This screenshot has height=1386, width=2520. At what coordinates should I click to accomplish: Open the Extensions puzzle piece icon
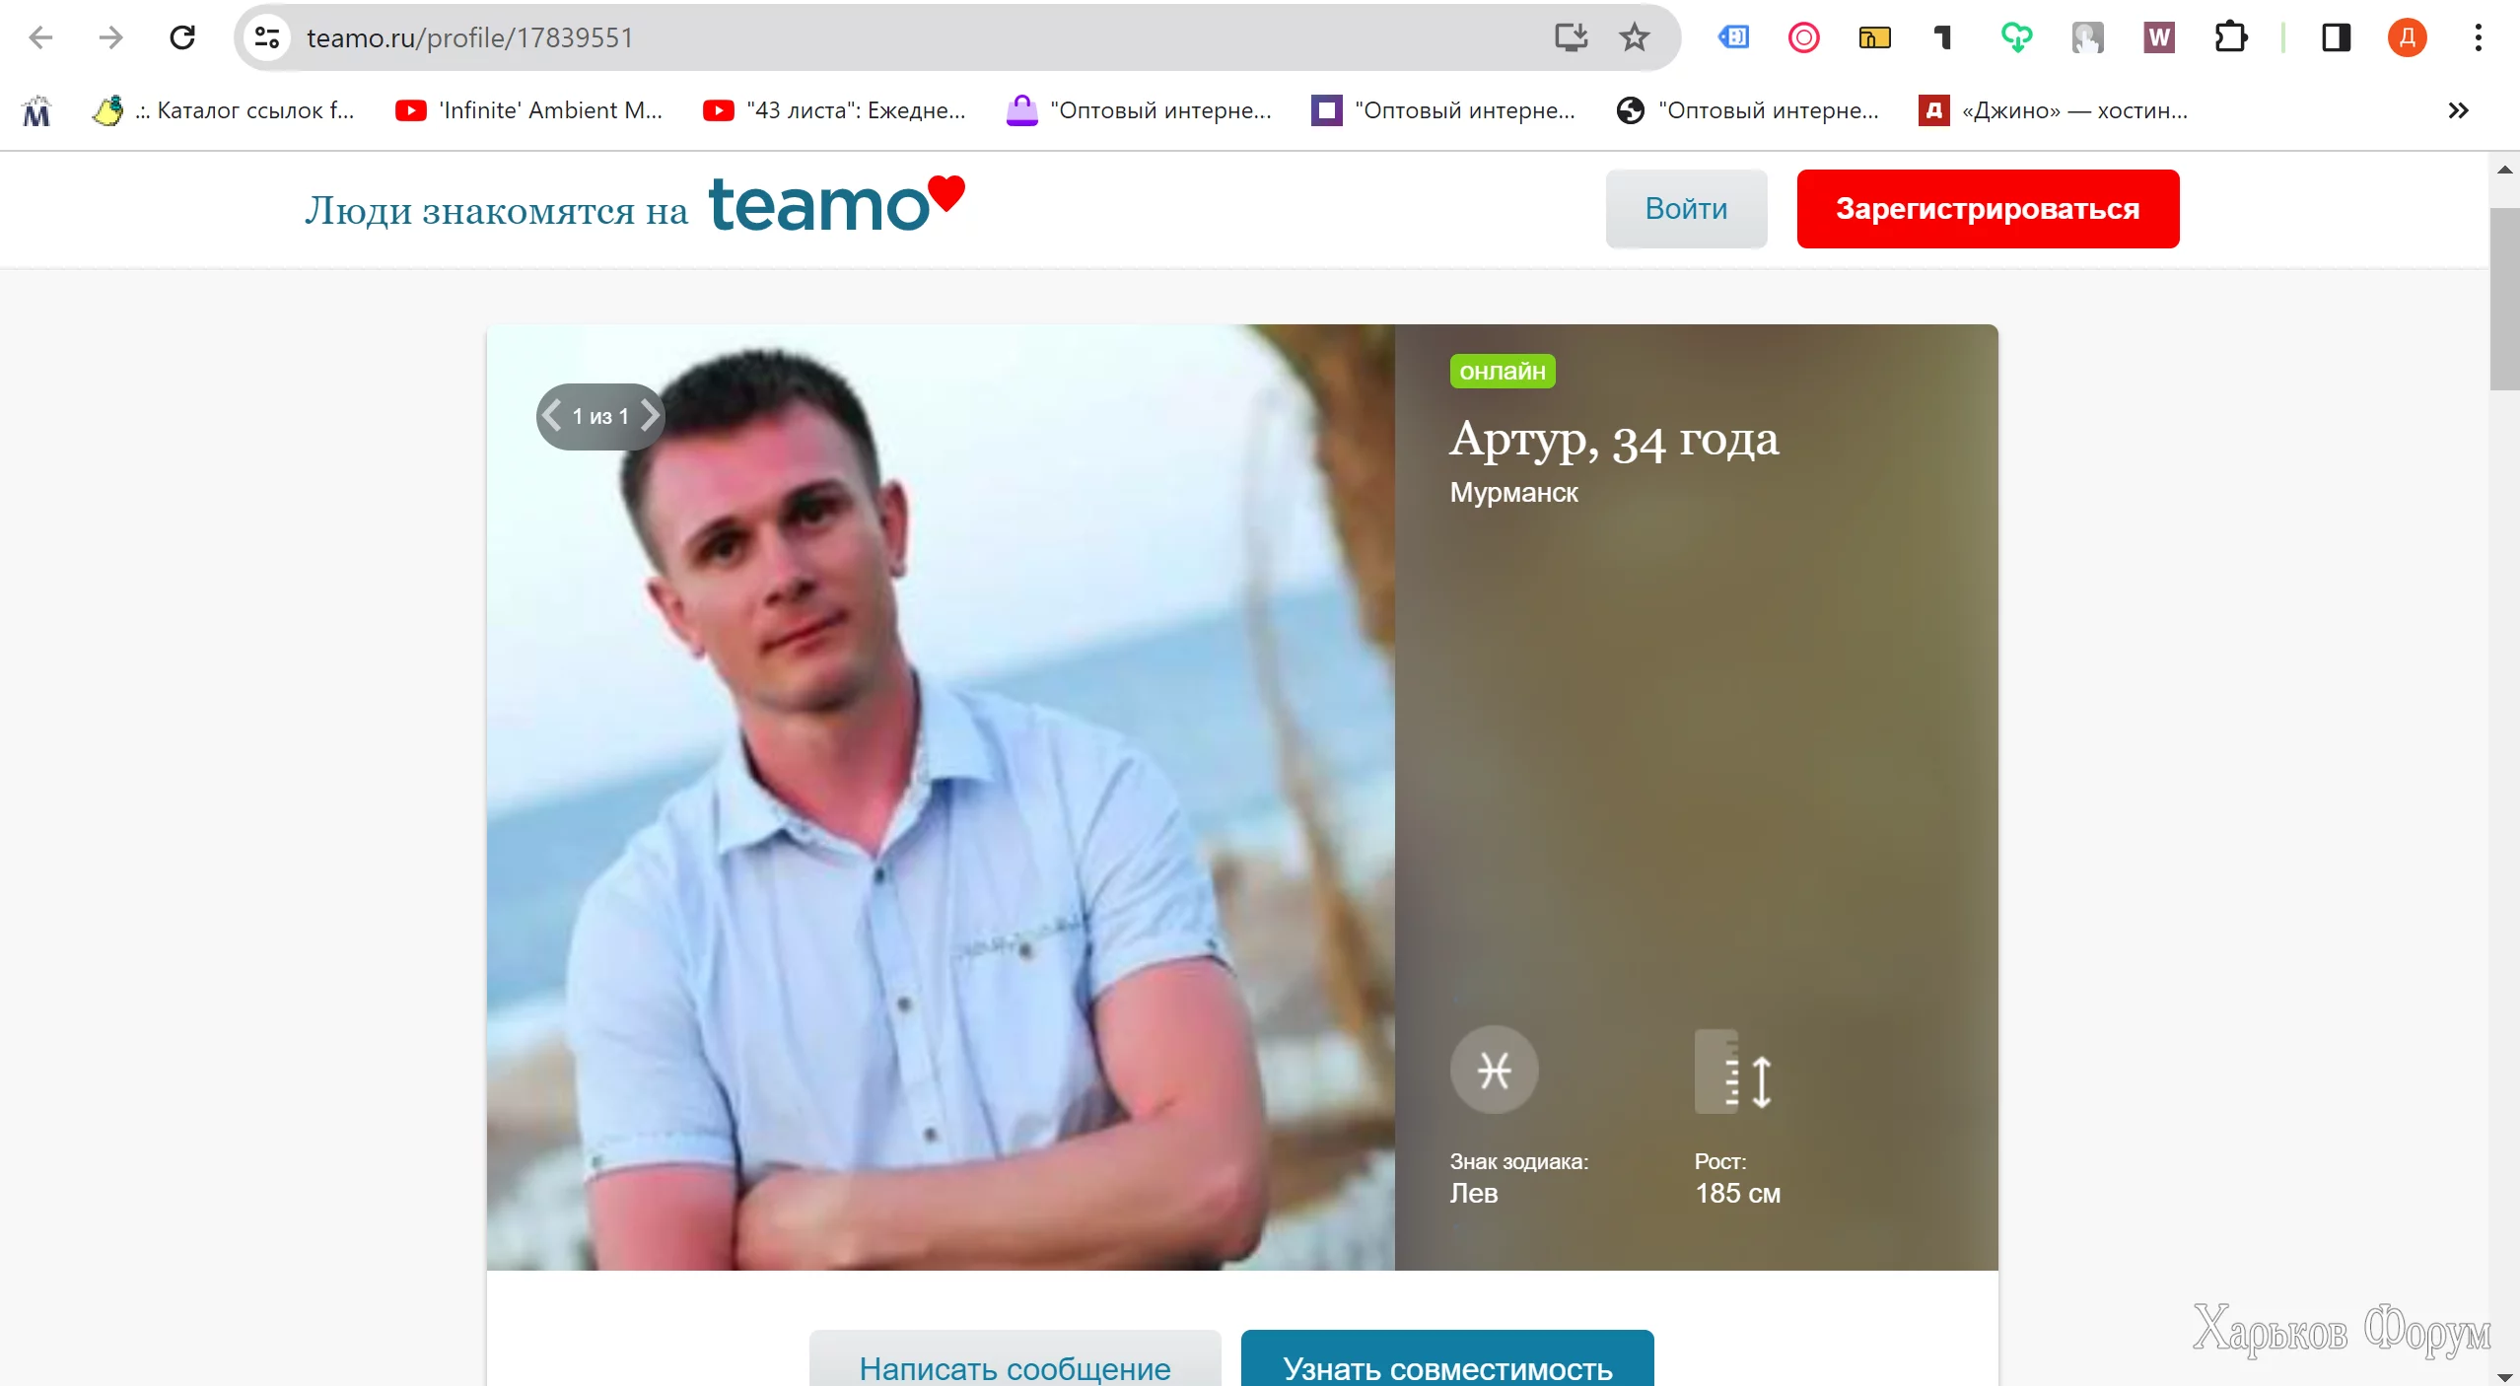[2230, 37]
